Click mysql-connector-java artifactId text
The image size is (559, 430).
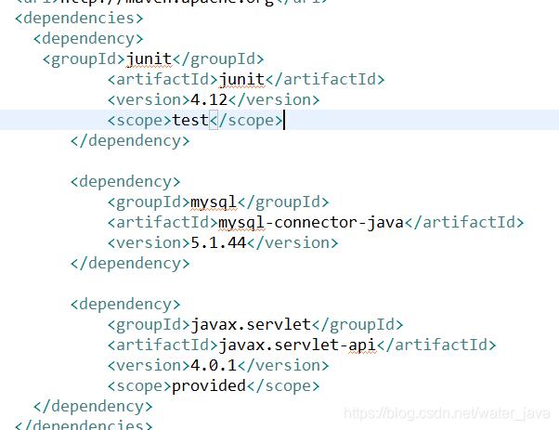[x=310, y=223]
